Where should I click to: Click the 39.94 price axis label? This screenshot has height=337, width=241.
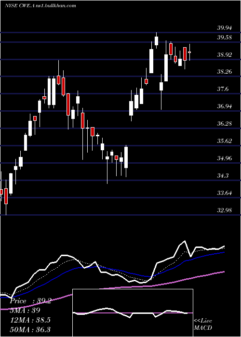coord(225,28)
